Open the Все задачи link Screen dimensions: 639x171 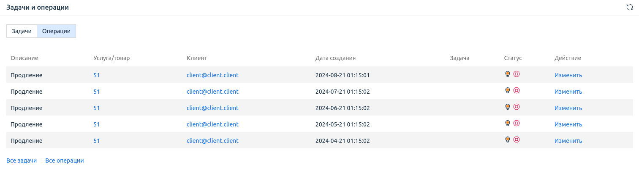(22, 160)
